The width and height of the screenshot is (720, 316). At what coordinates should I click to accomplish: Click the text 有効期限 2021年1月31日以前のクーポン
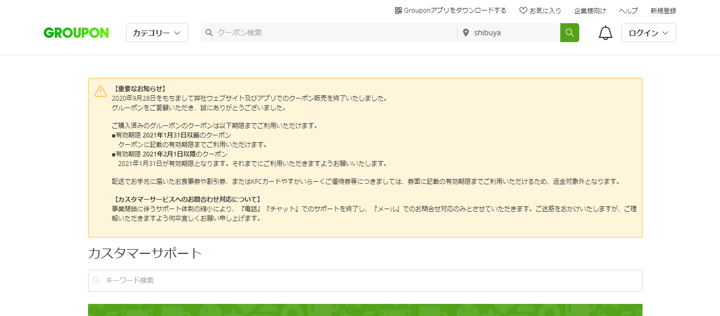pos(173,135)
